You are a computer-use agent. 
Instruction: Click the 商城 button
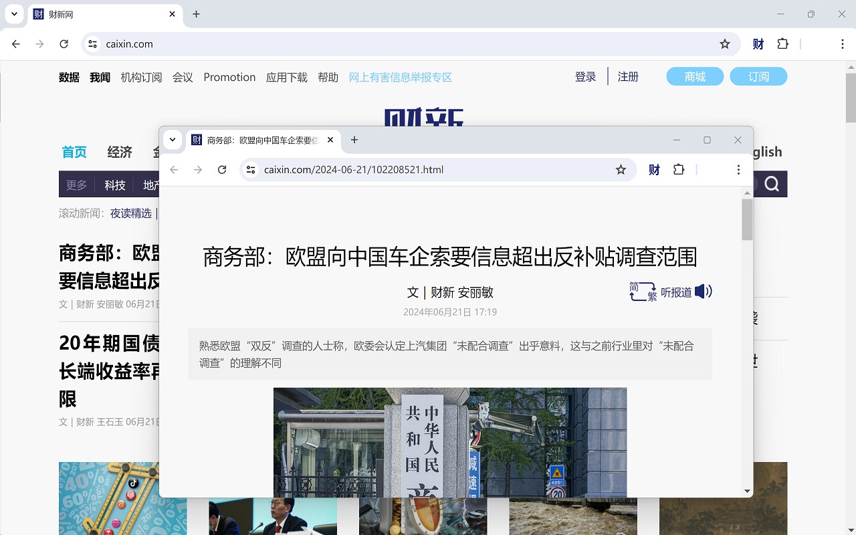pyautogui.click(x=695, y=77)
